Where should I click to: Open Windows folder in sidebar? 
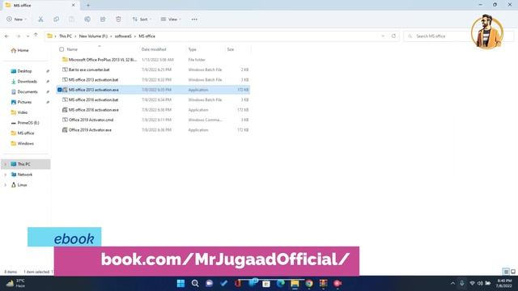click(x=22, y=144)
